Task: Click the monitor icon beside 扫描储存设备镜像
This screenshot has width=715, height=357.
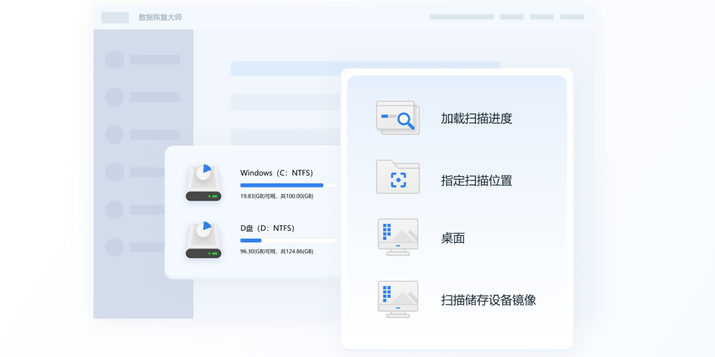Action: tap(398, 298)
